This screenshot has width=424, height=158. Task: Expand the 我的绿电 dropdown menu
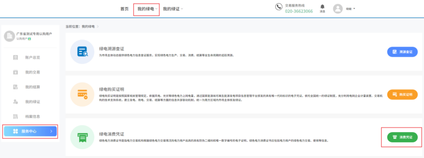146,9
